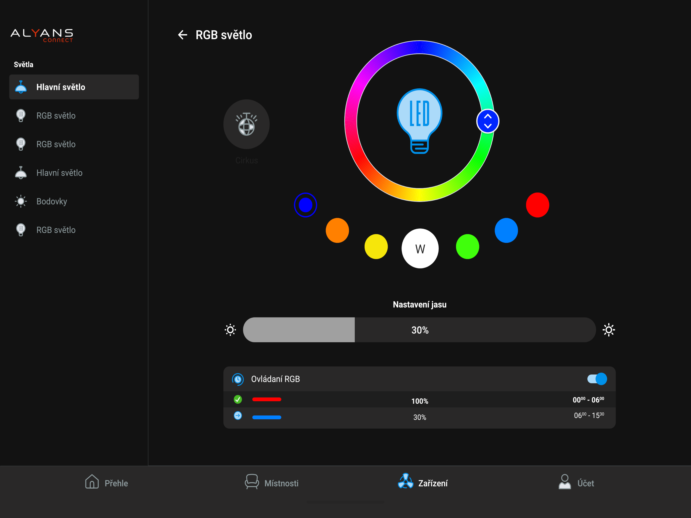This screenshot has width=691, height=518.
Task: Select the red preset color
Action: (x=538, y=205)
